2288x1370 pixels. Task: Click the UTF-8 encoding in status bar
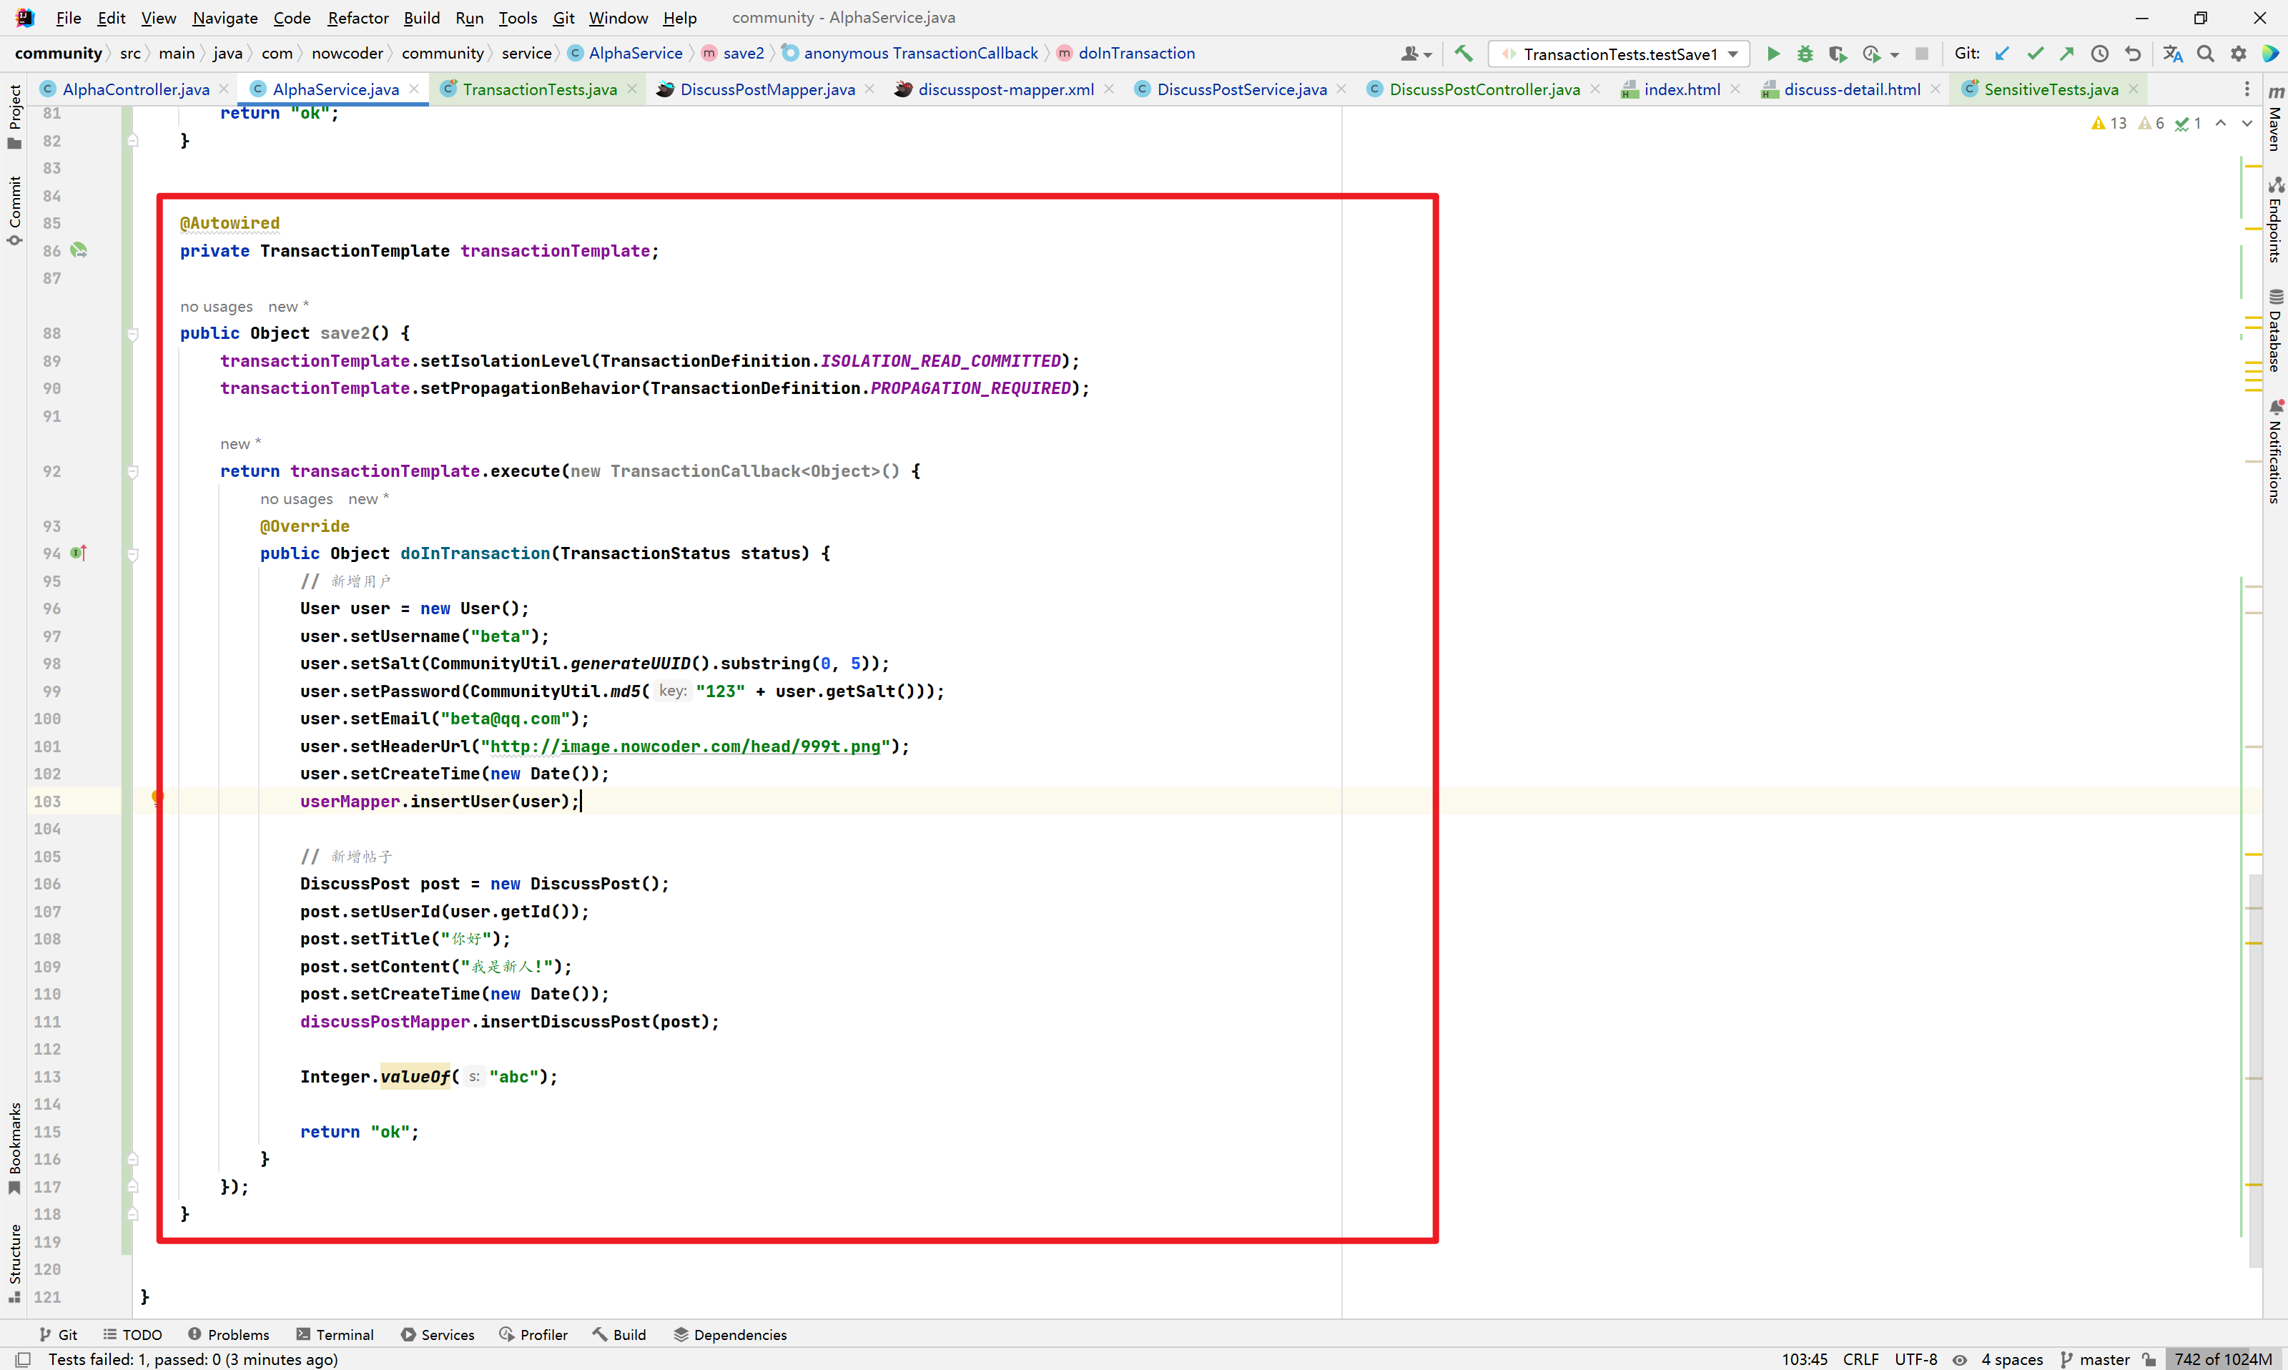click(1916, 1359)
